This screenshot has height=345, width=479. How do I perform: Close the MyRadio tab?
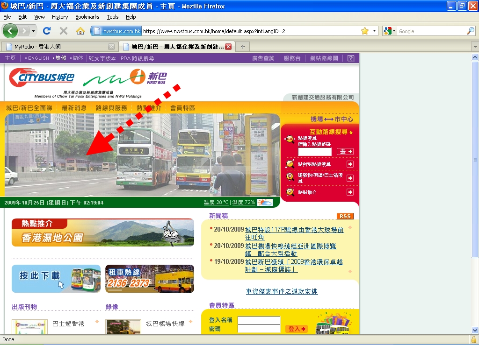(111, 47)
